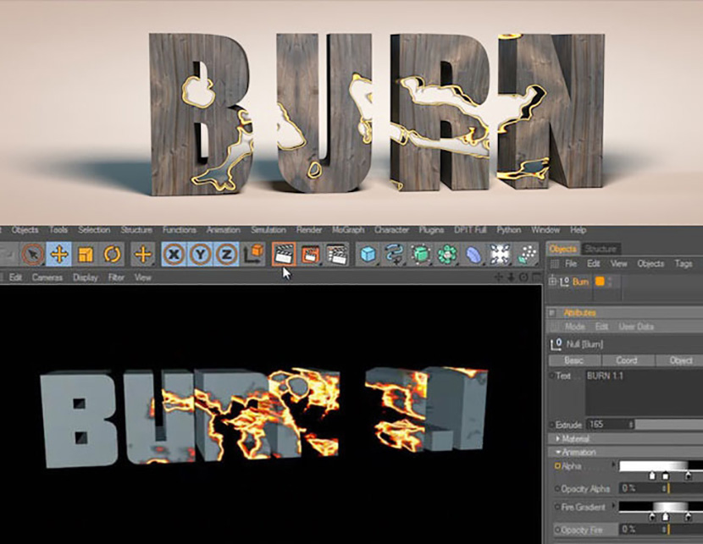
Task: Click the Text field containing BURN 1.1
Action: [644, 393]
